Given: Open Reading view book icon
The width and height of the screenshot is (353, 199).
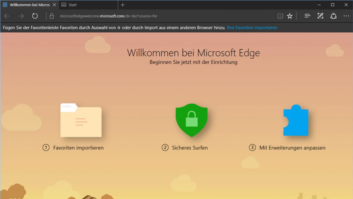Looking at the screenshot, I should [280, 16].
